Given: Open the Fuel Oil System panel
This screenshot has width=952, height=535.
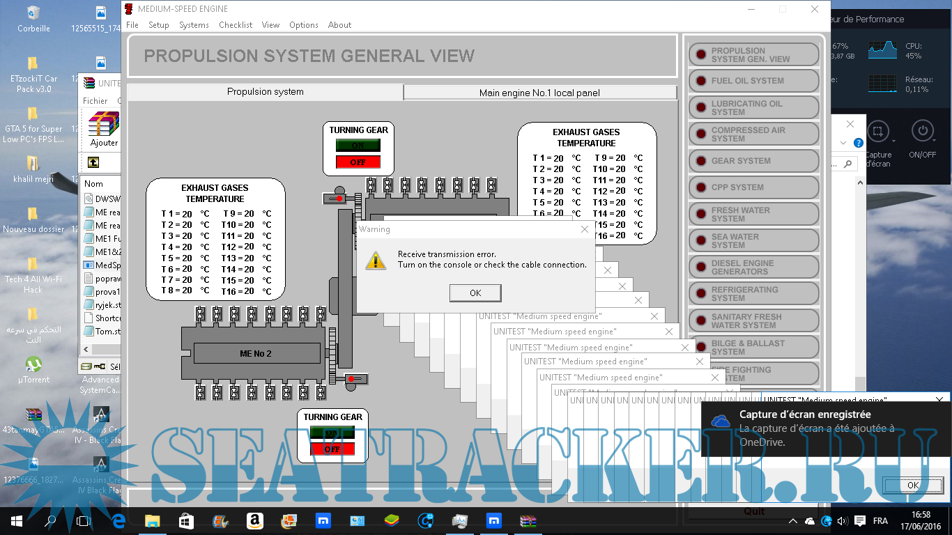Looking at the screenshot, I should 753,81.
